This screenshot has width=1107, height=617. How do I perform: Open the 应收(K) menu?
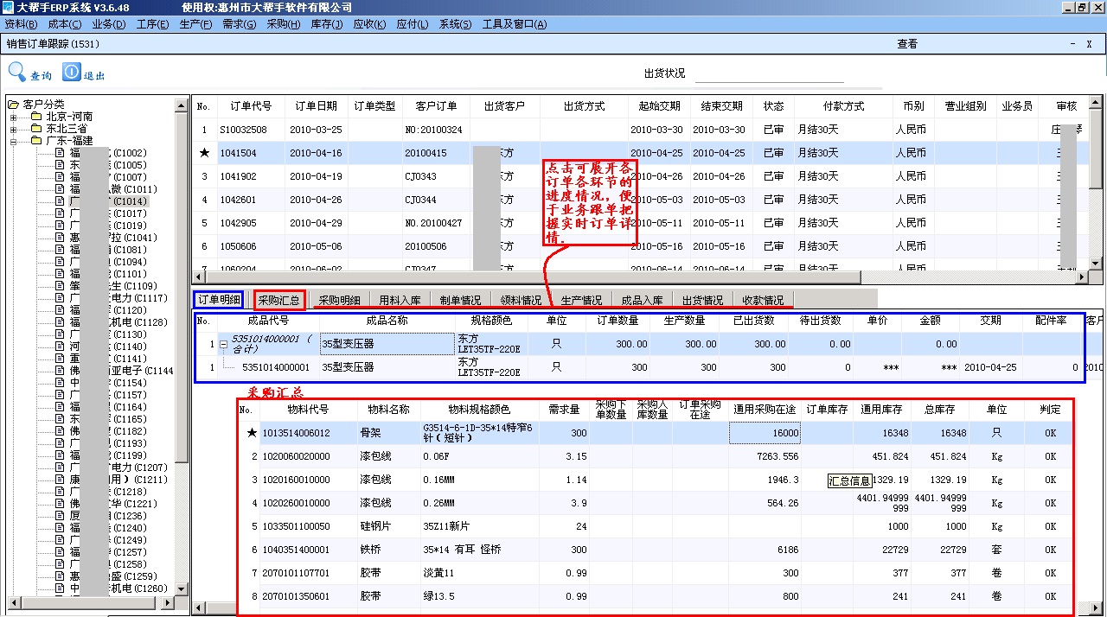tap(370, 24)
